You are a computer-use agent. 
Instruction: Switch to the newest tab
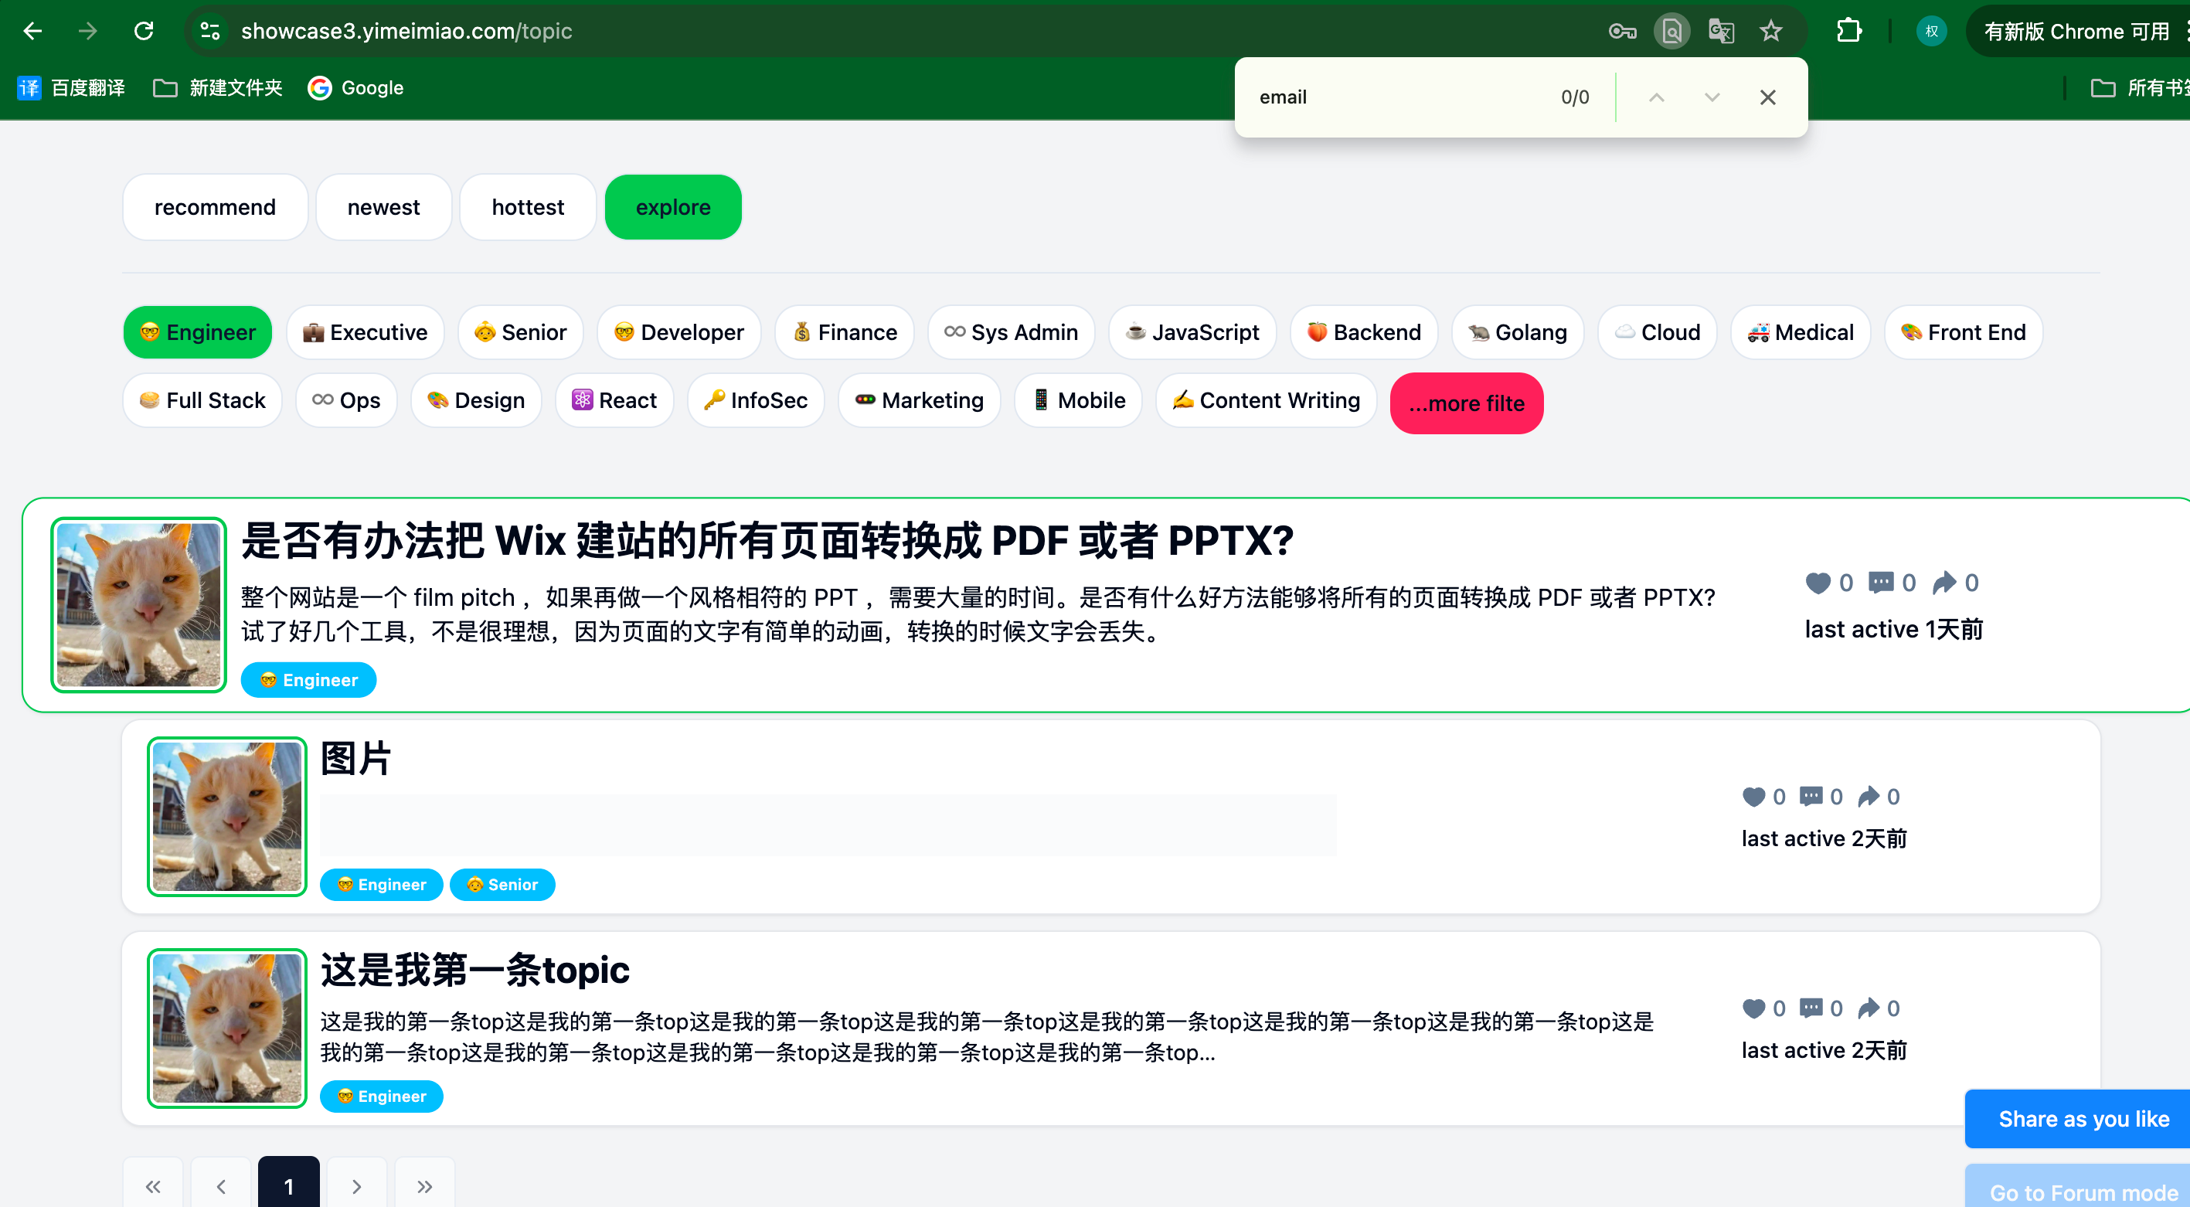pos(383,207)
